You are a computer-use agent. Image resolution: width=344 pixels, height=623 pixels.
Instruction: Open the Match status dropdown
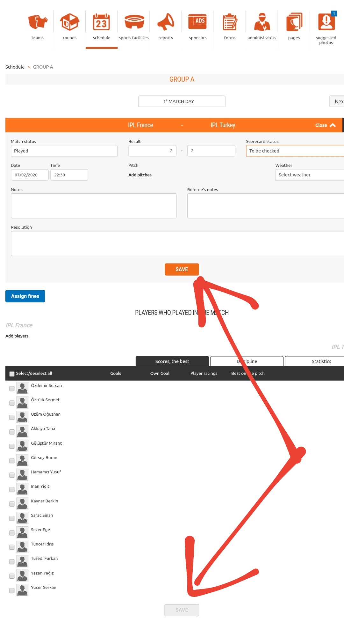[64, 151]
